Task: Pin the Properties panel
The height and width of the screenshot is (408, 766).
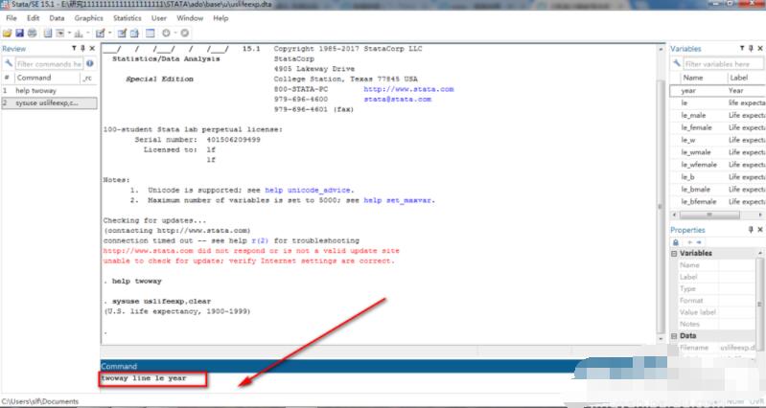Action: [751, 229]
